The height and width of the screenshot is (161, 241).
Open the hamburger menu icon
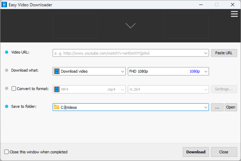pos(234,14)
